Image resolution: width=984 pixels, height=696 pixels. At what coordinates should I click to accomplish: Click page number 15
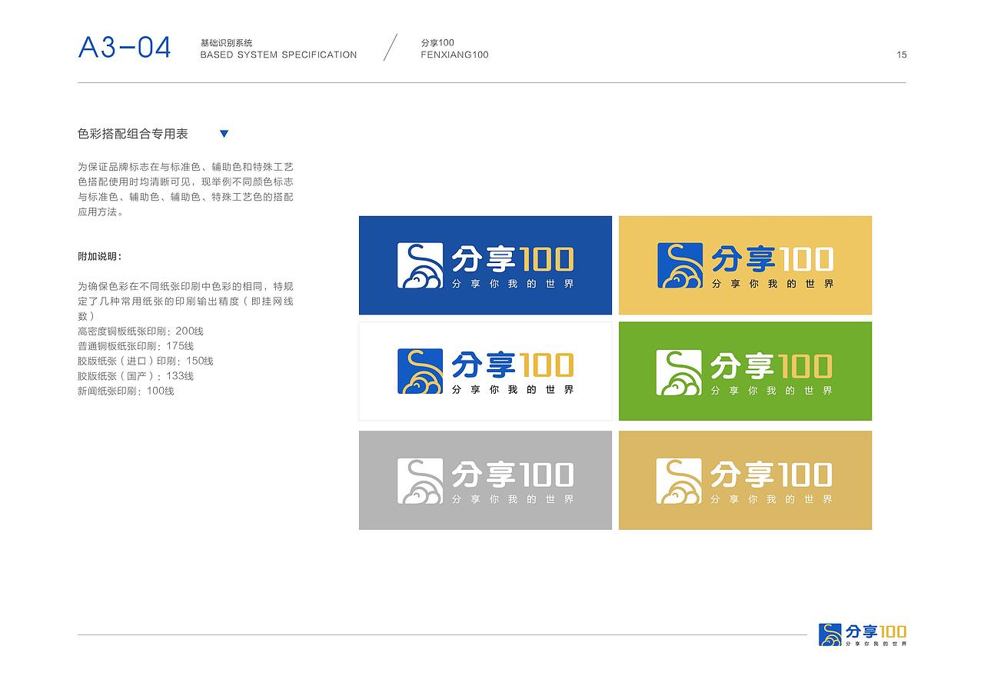pyautogui.click(x=902, y=55)
